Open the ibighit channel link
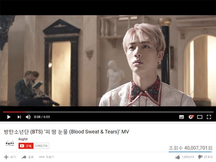Screen dimensions: 216x162 23,139
